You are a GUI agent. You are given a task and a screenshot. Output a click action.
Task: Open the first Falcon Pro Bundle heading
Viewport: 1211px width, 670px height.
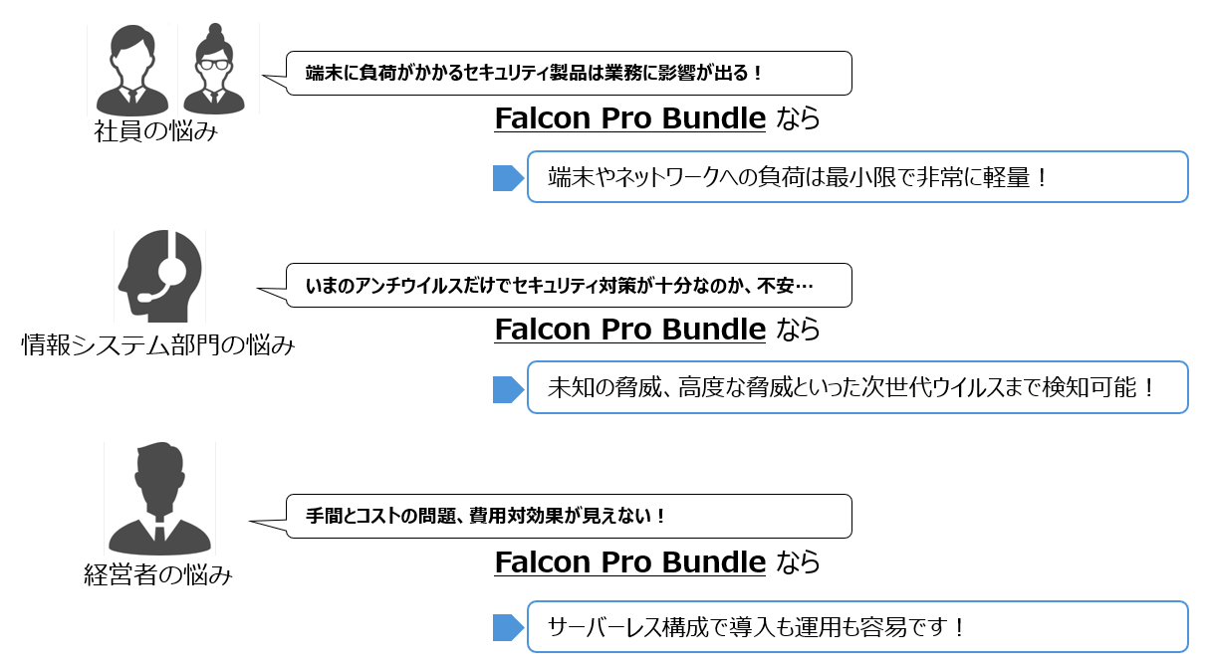(x=630, y=118)
